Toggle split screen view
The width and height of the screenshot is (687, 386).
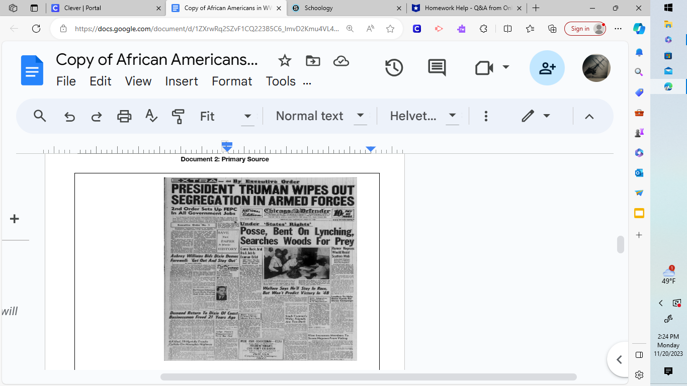[508, 29]
